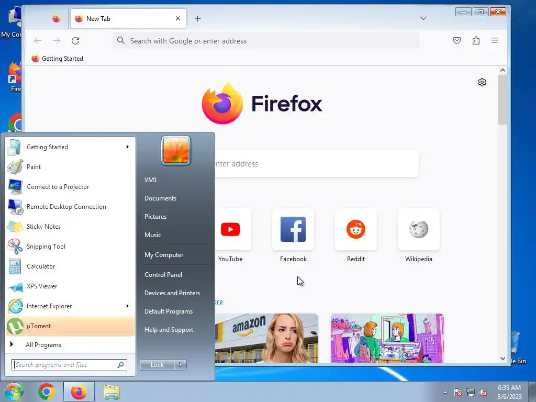The width and height of the screenshot is (536, 402).
Task: Open the Getting Started bookmark
Action: [x=58, y=59]
